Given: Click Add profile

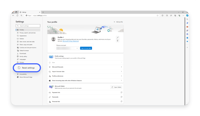Looking at the screenshot, I should click(x=118, y=22).
